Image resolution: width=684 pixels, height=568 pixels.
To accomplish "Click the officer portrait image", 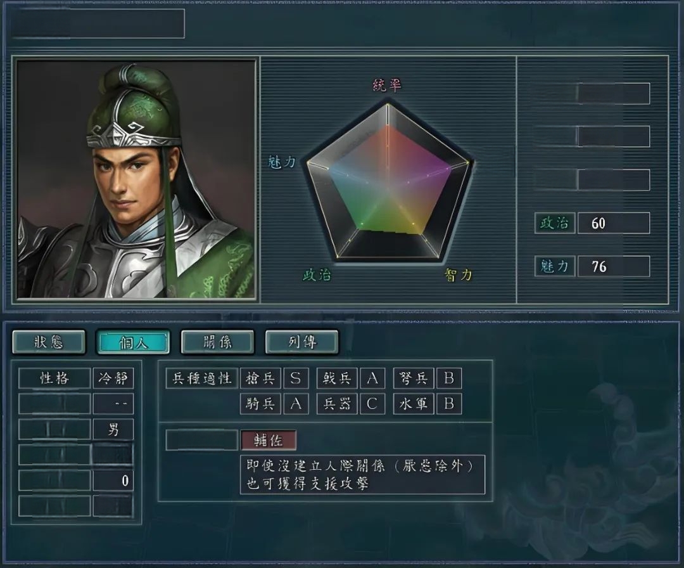I will tap(136, 179).
